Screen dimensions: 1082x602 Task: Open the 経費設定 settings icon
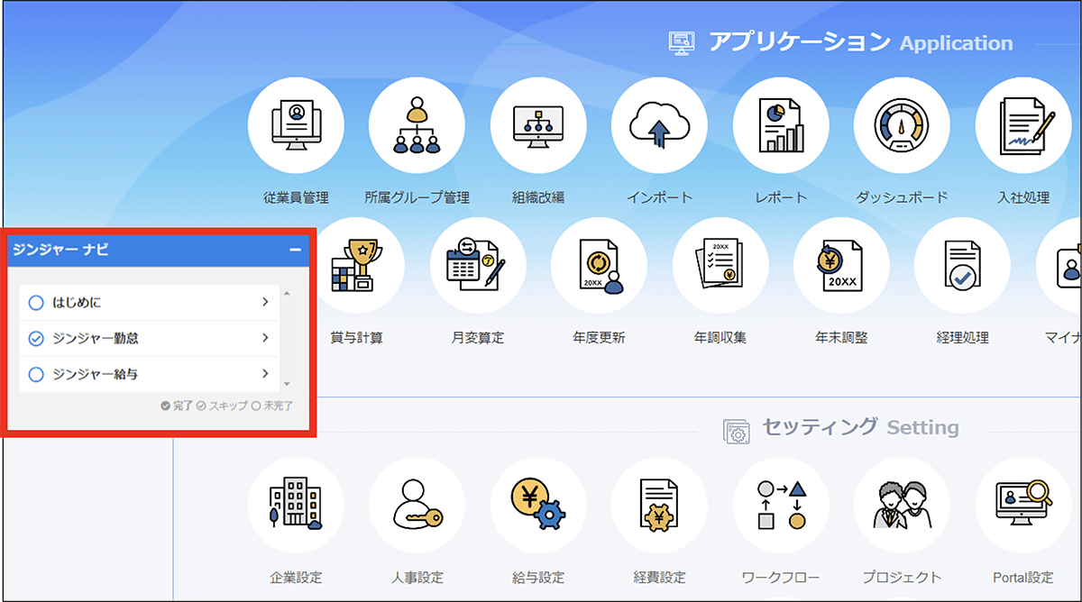659,505
